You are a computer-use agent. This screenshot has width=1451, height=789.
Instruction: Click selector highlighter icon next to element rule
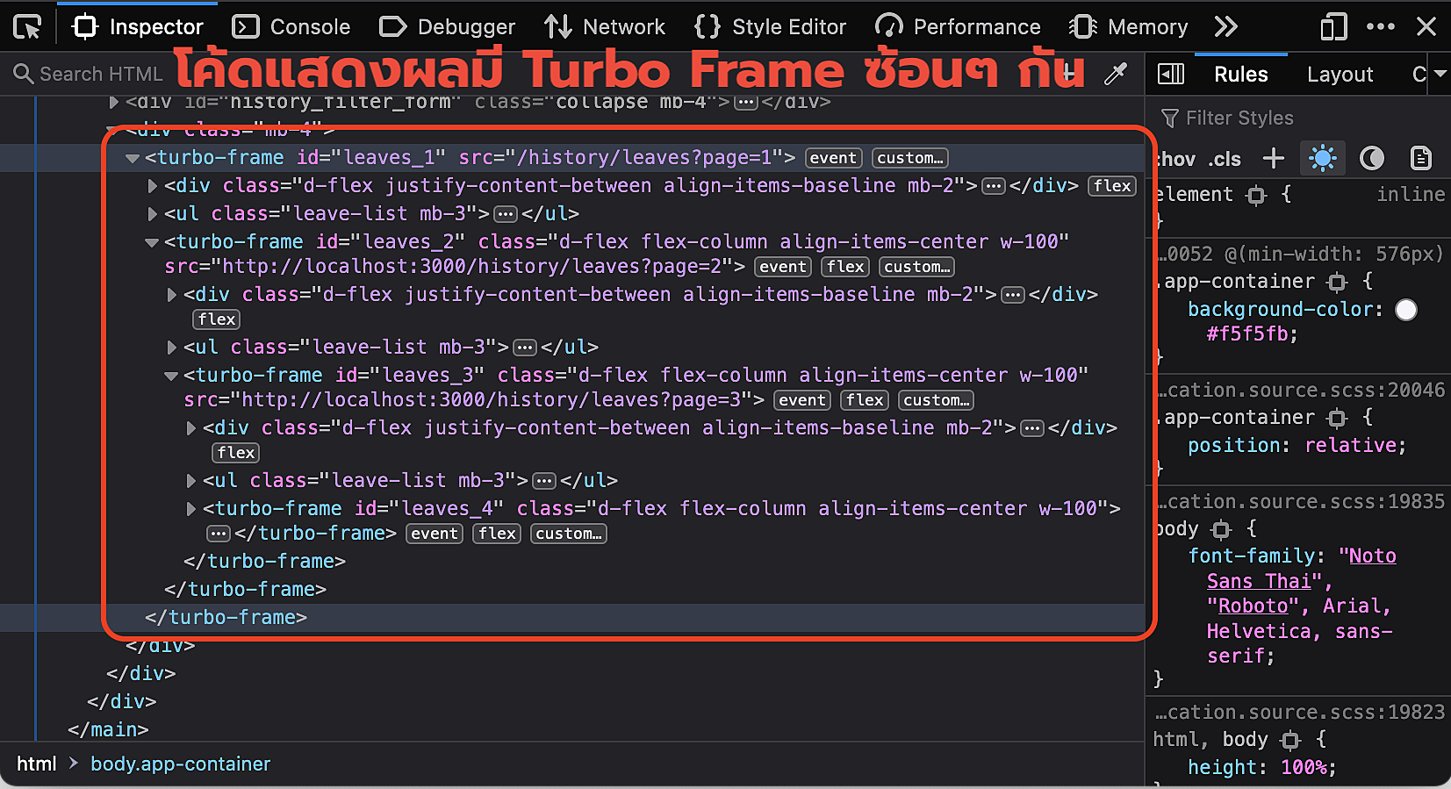[1256, 195]
